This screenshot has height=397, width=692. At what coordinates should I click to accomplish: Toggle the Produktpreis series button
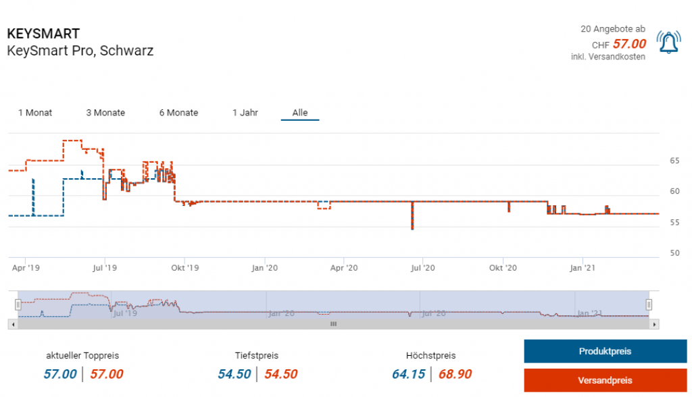point(605,352)
